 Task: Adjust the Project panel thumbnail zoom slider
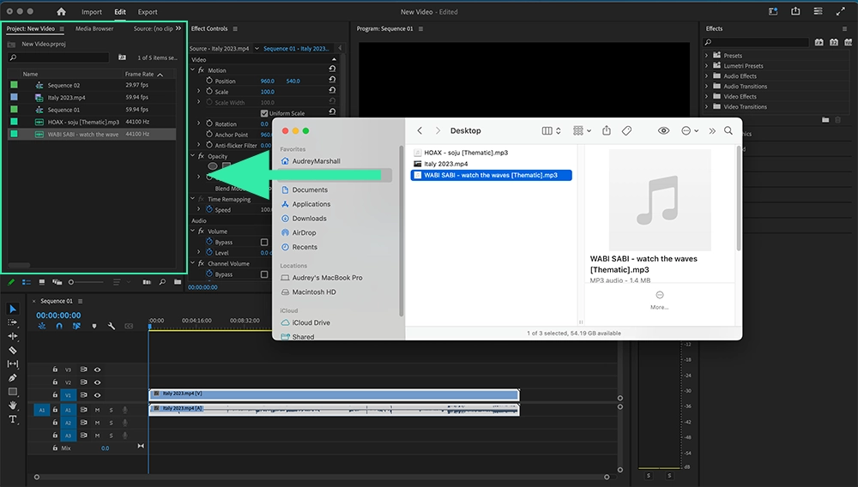coord(86,282)
